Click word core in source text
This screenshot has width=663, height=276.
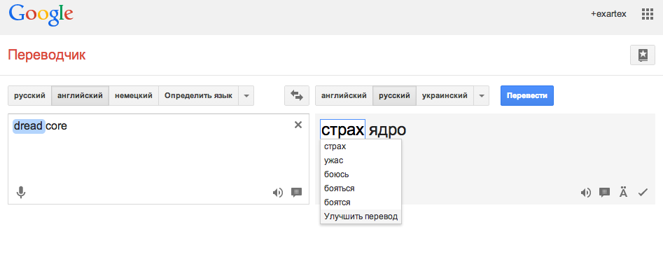(56, 126)
